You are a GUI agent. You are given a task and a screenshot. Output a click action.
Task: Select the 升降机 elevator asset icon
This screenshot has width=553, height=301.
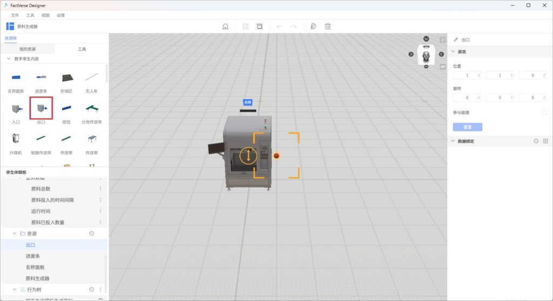pos(16,139)
